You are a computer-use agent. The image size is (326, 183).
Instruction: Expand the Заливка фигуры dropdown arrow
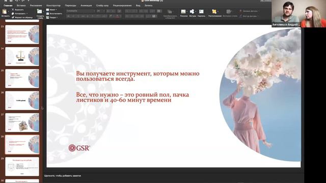259,11
